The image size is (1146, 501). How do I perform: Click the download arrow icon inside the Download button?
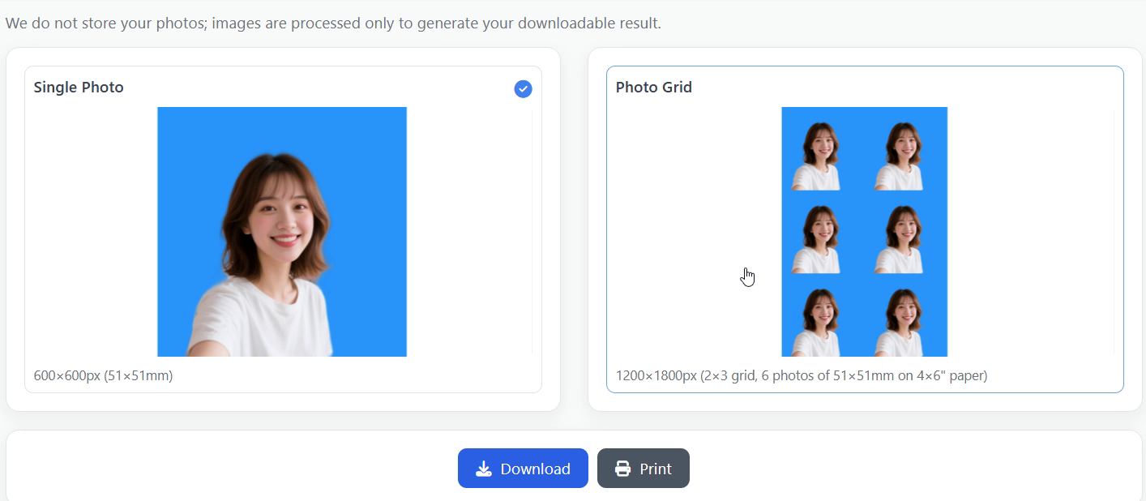(484, 469)
